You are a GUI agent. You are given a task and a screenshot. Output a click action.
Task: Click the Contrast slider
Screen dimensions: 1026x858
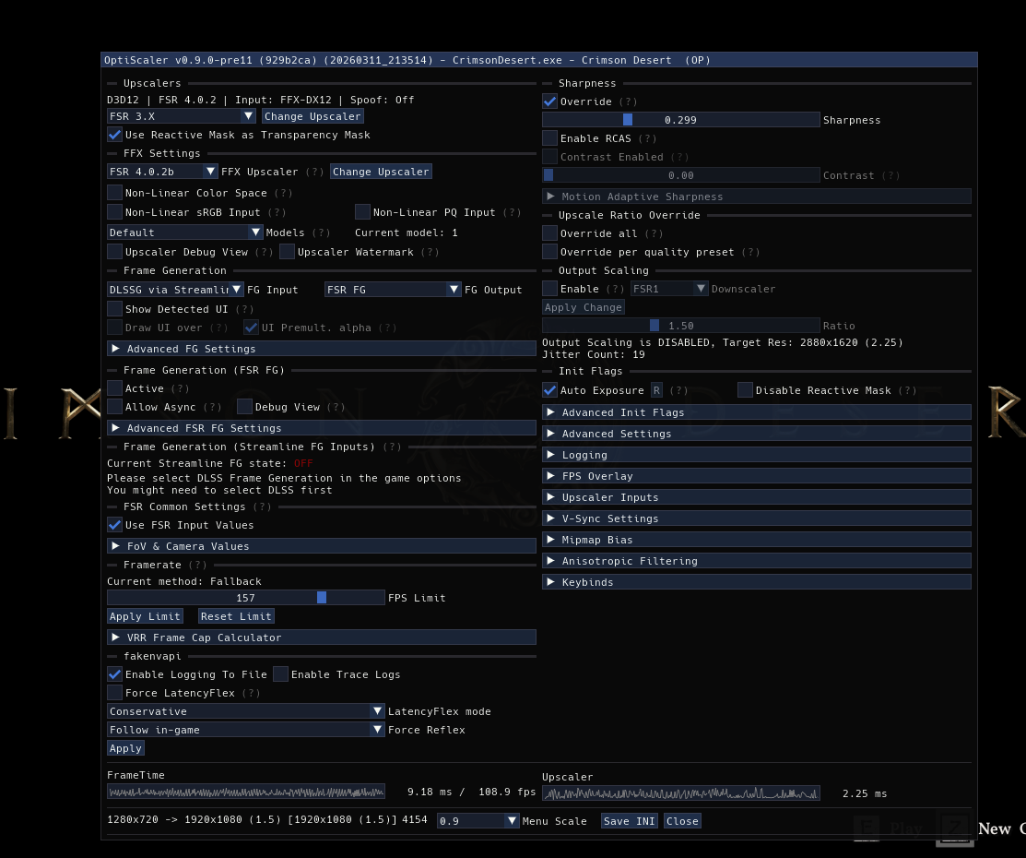pyautogui.click(x=680, y=175)
